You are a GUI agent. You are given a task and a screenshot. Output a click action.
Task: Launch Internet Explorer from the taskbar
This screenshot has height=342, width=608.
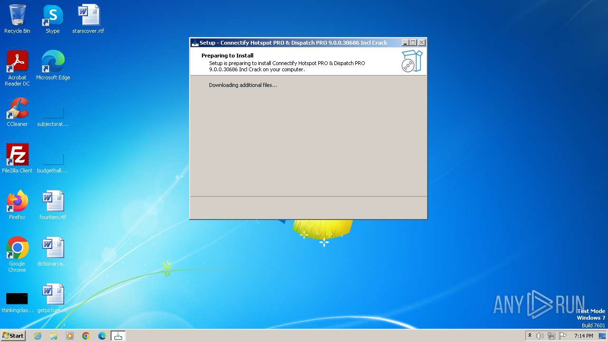(x=38, y=336)
